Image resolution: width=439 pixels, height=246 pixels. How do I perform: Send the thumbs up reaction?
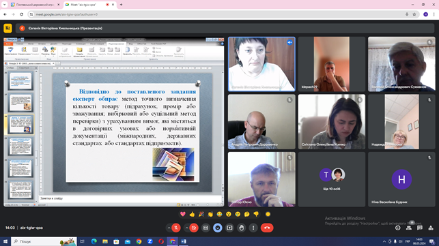tap(192, 214)
